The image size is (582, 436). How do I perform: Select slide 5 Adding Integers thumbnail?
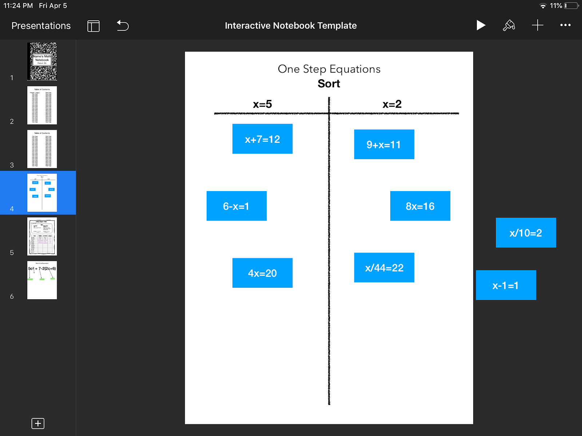coord(42,237)
